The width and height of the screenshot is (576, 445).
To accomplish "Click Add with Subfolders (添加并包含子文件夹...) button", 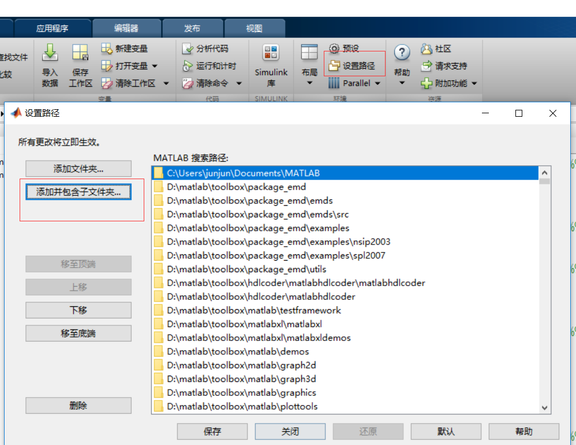I will tap(78, 192).
